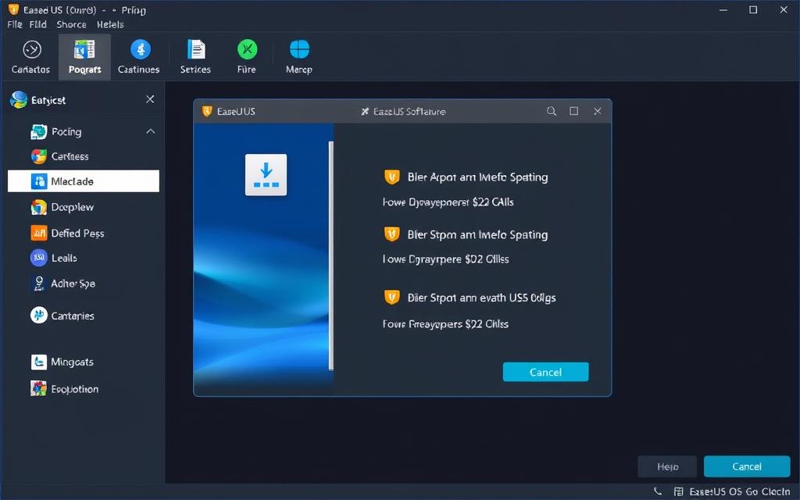The width and height of the screenshot is (800, 500).
Task: Click the Adher Sye icon
Action: click(39, 283)
